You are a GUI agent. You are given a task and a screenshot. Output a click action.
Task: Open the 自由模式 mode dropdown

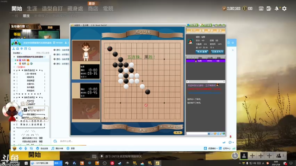pyautogui.click(x=18, y=53)
